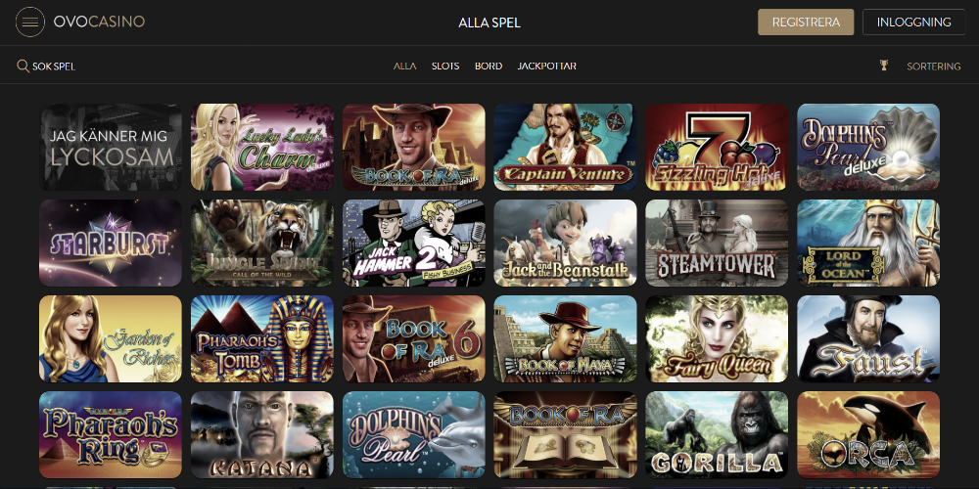Click the search magnifier icon
The width and height of the screenshot is (979, 489).
(23, 67)
